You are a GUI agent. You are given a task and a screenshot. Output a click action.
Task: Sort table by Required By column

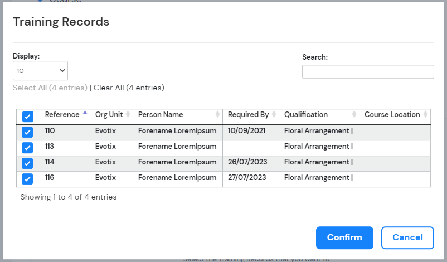tap(251, 117)
